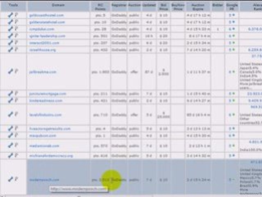Click wrench icon in pts. 4 row
The height and width of the screenshot is (197, 262).
click(x=10, y=129)
